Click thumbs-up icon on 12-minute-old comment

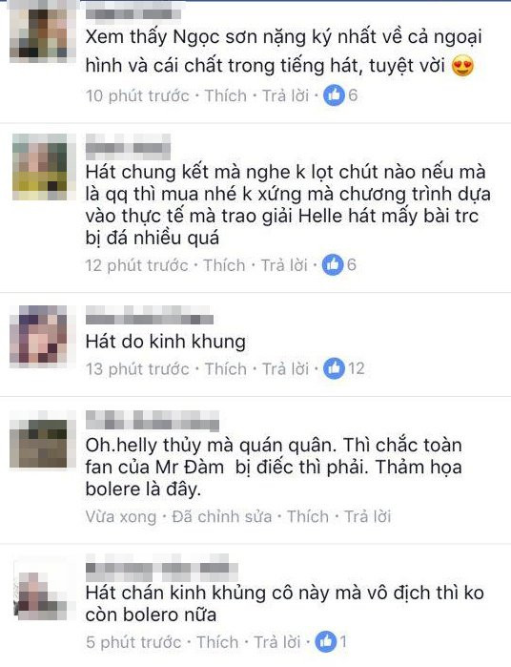click(333, 265)
